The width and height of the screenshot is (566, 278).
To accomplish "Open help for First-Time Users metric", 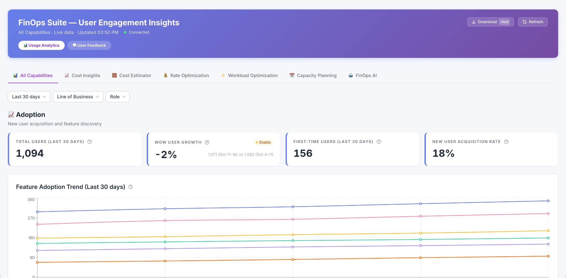I will [379, 142].
